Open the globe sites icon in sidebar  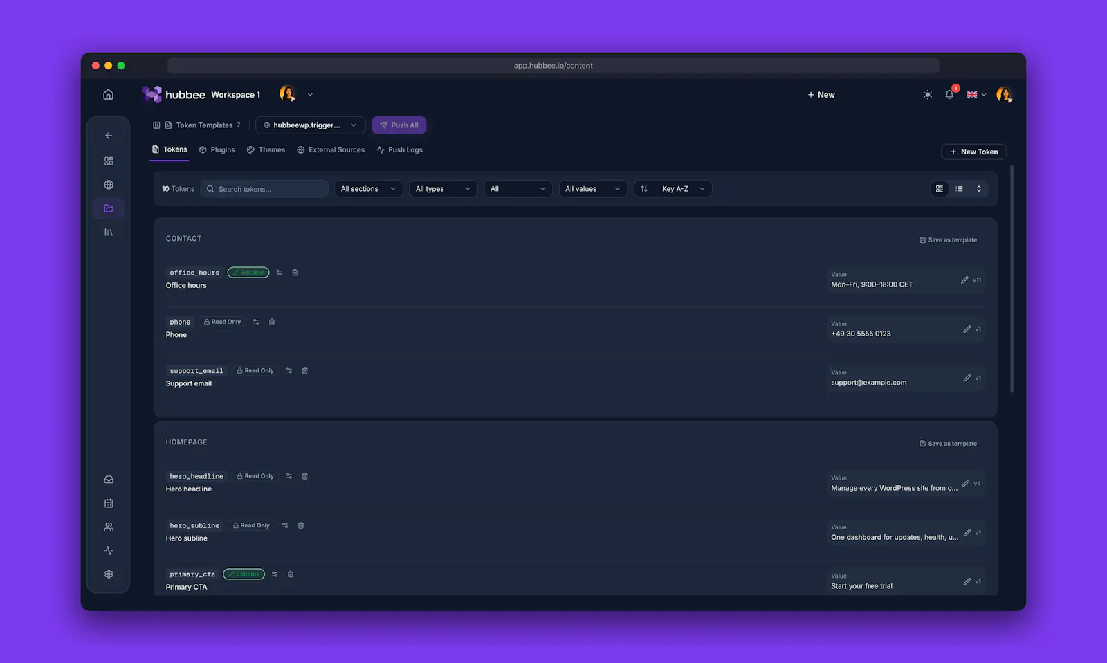click(x=109, y=185)
